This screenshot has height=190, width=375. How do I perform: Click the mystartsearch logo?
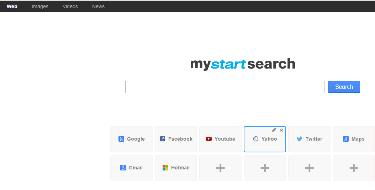tap(243, 64)
